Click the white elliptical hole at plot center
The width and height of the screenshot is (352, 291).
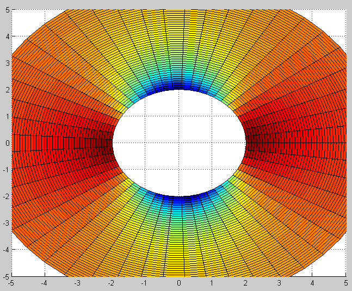tap(179, 143)
